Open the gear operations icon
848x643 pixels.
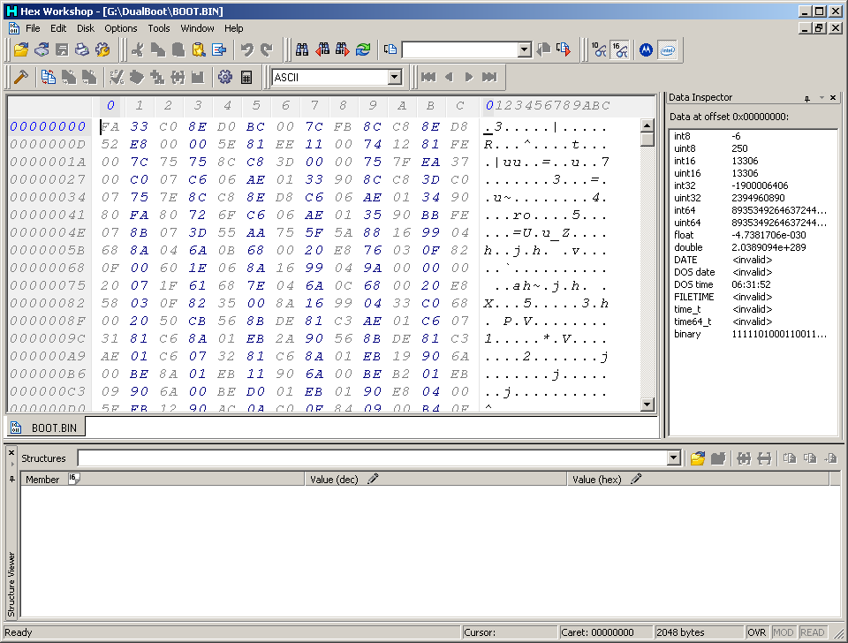(225, 78)
